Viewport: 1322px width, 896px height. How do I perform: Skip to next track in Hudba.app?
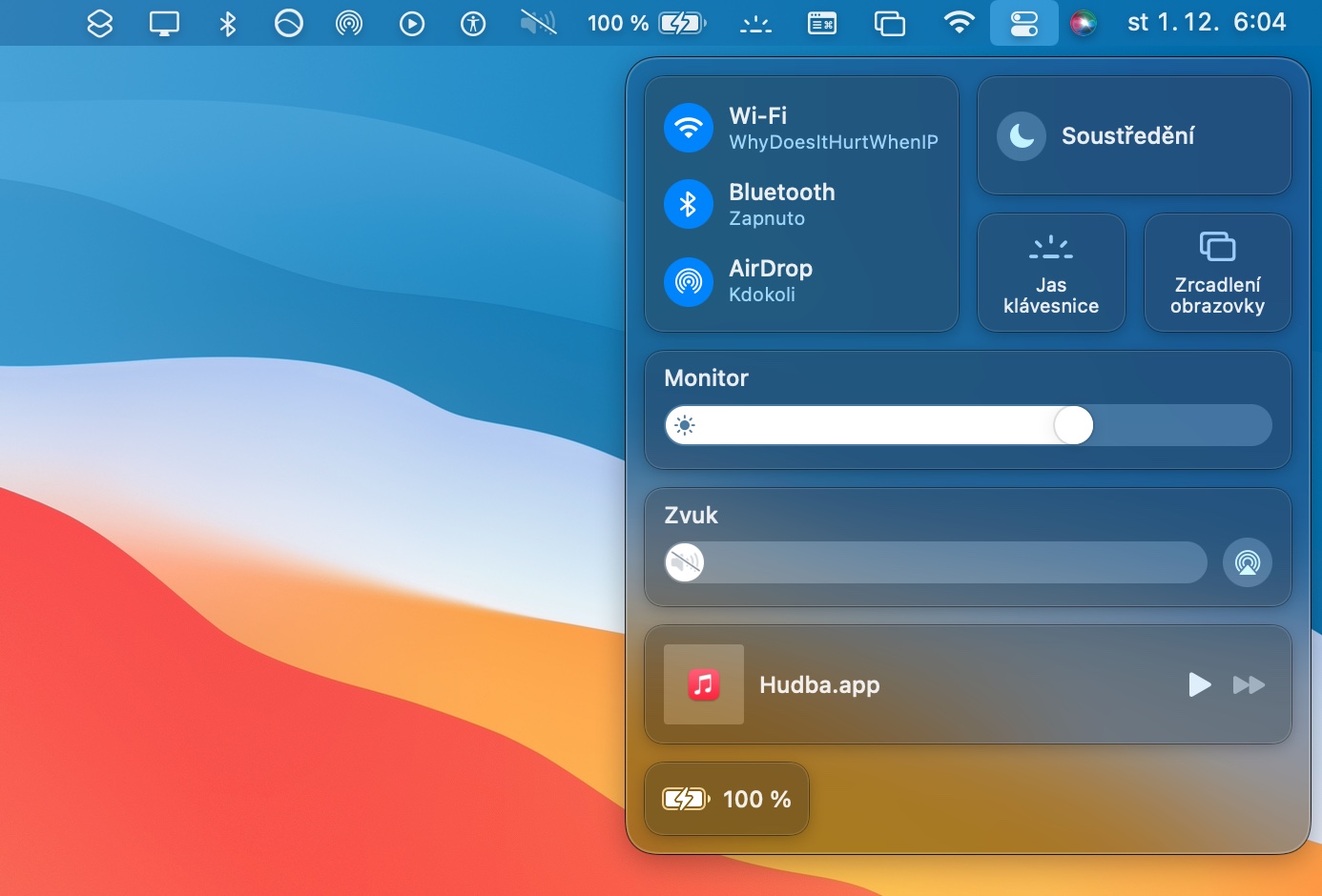pos(1249,684)
